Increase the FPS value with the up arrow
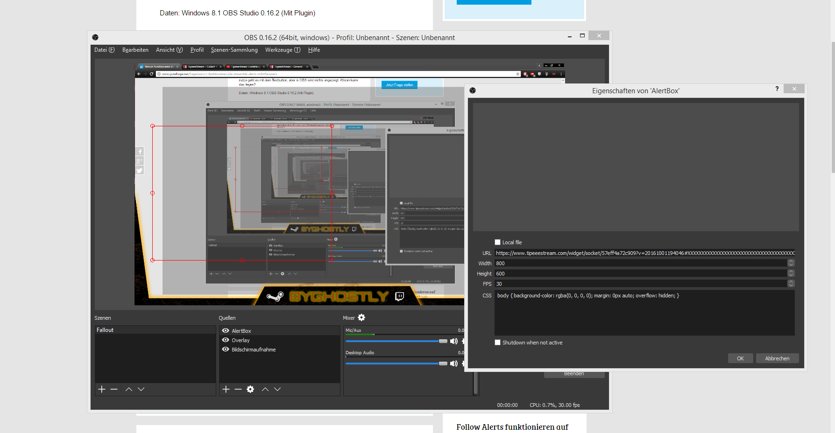This screenshot has height=433, width=835. coord(791,282)
